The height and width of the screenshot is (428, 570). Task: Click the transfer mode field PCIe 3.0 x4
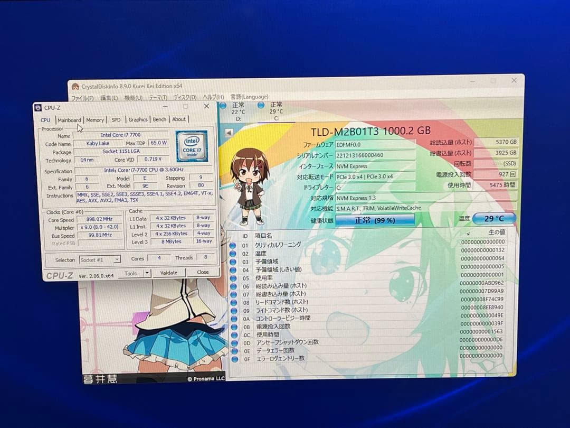click(x=375, y=176)
